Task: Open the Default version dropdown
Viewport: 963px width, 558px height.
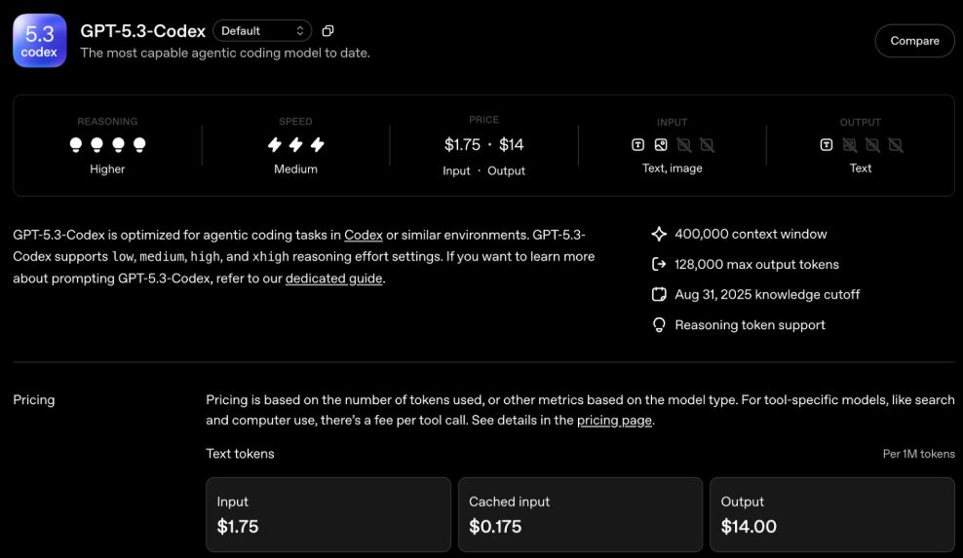Action: [261, 31]
